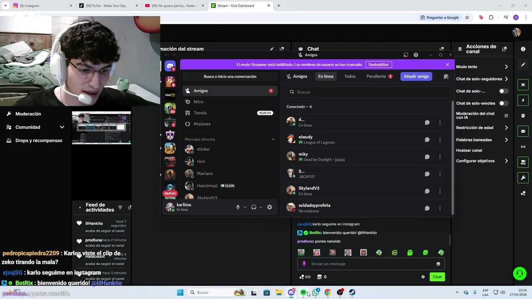The width and height of the screenshot is (532, 299).
Task: Send message to elwudy chat icon
Action: pos(427,140)
